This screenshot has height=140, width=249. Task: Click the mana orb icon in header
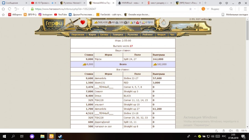point(164,23)
